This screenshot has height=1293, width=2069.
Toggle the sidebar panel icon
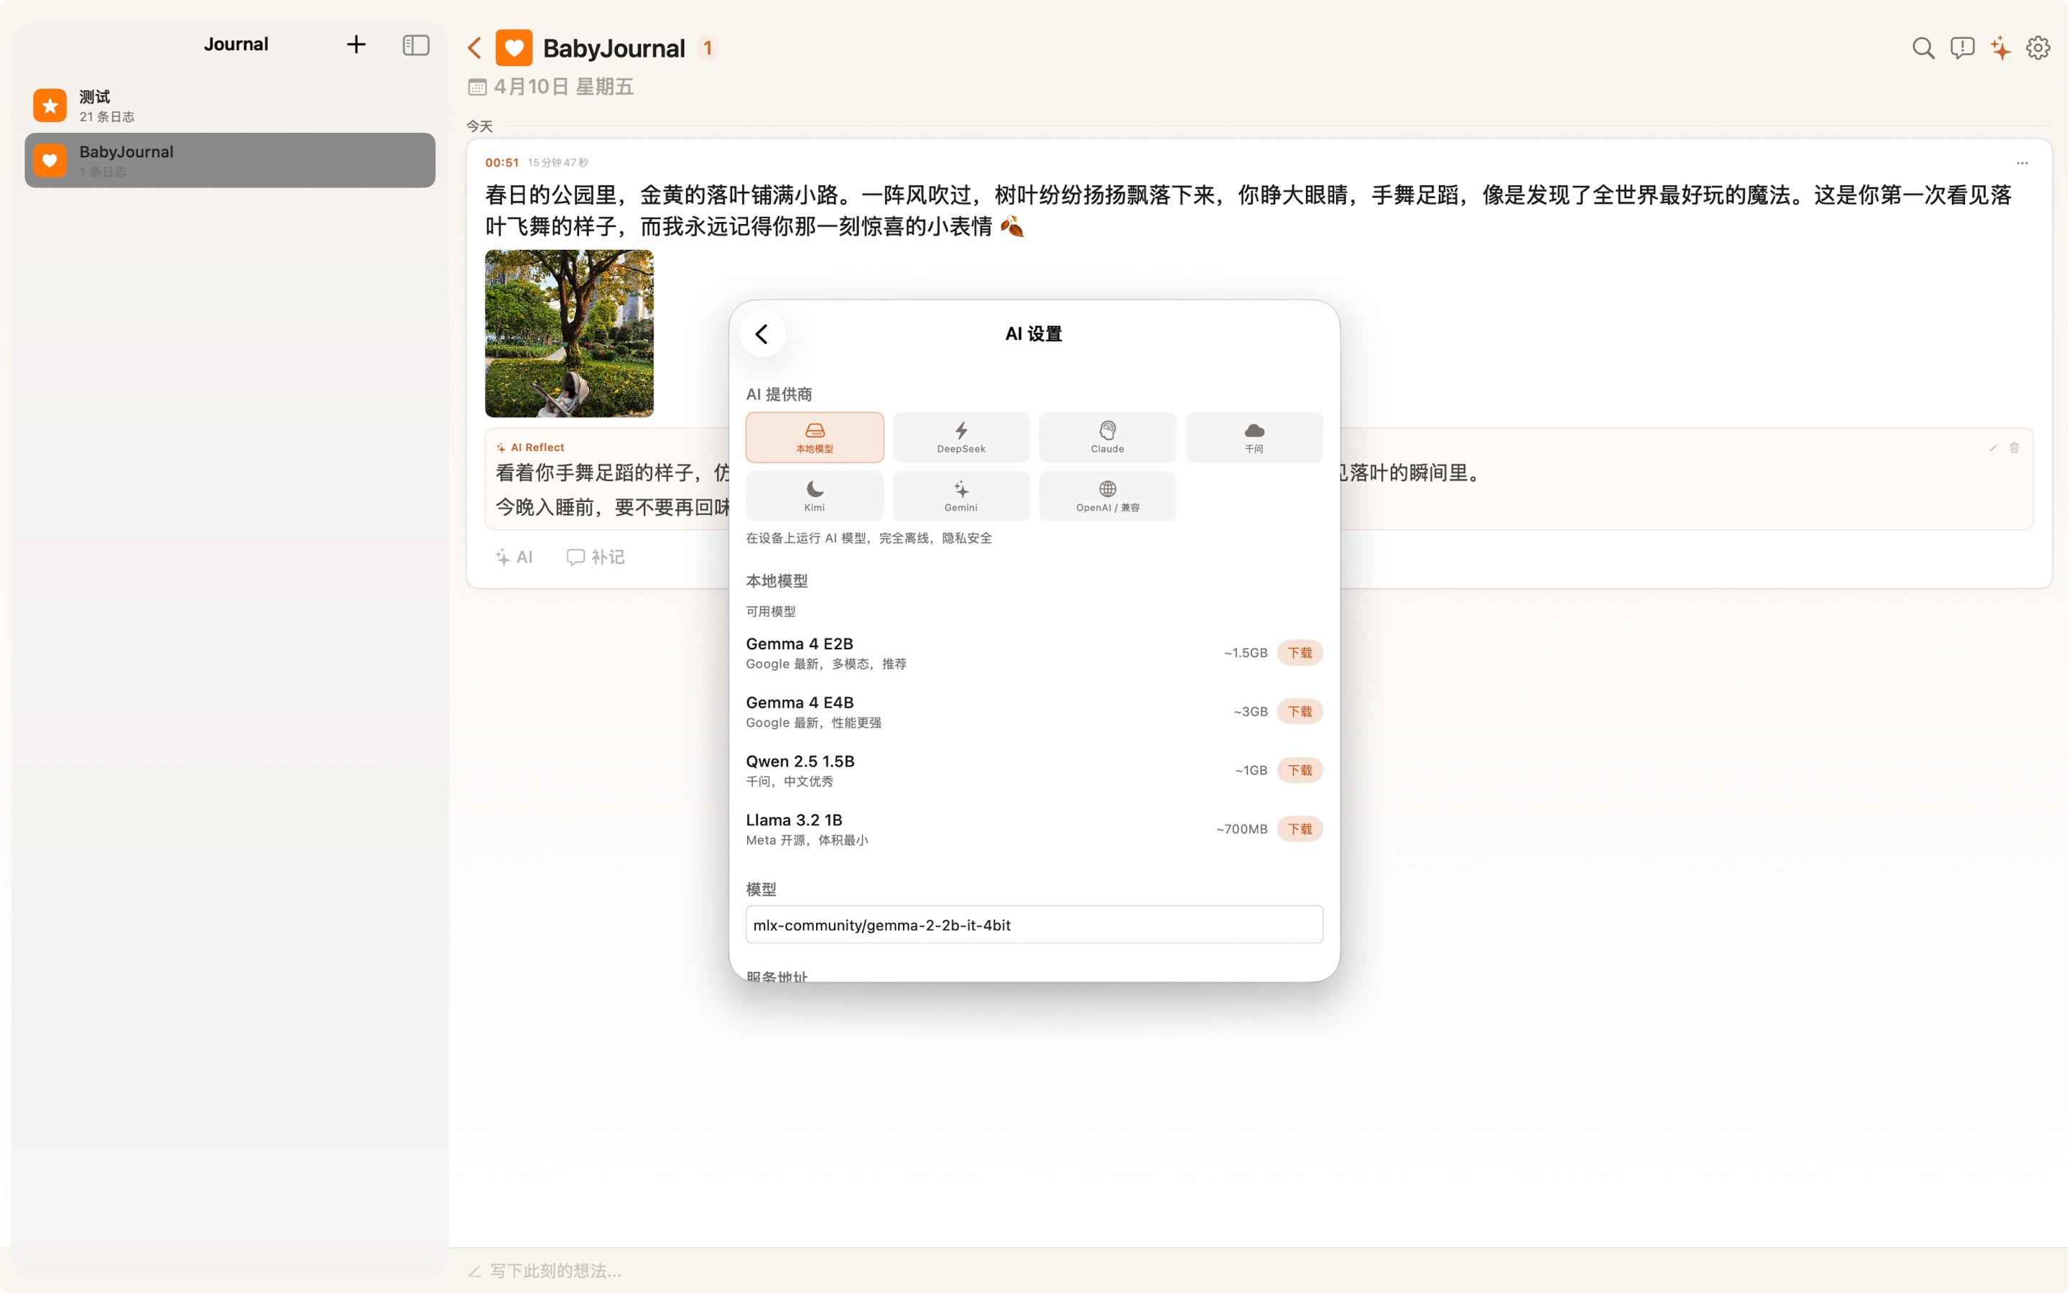click(417, 45)
